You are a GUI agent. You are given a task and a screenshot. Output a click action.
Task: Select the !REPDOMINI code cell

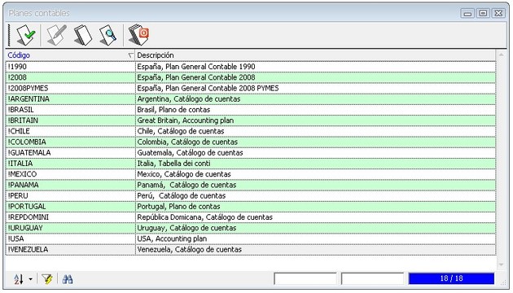[x=70, y=217]
